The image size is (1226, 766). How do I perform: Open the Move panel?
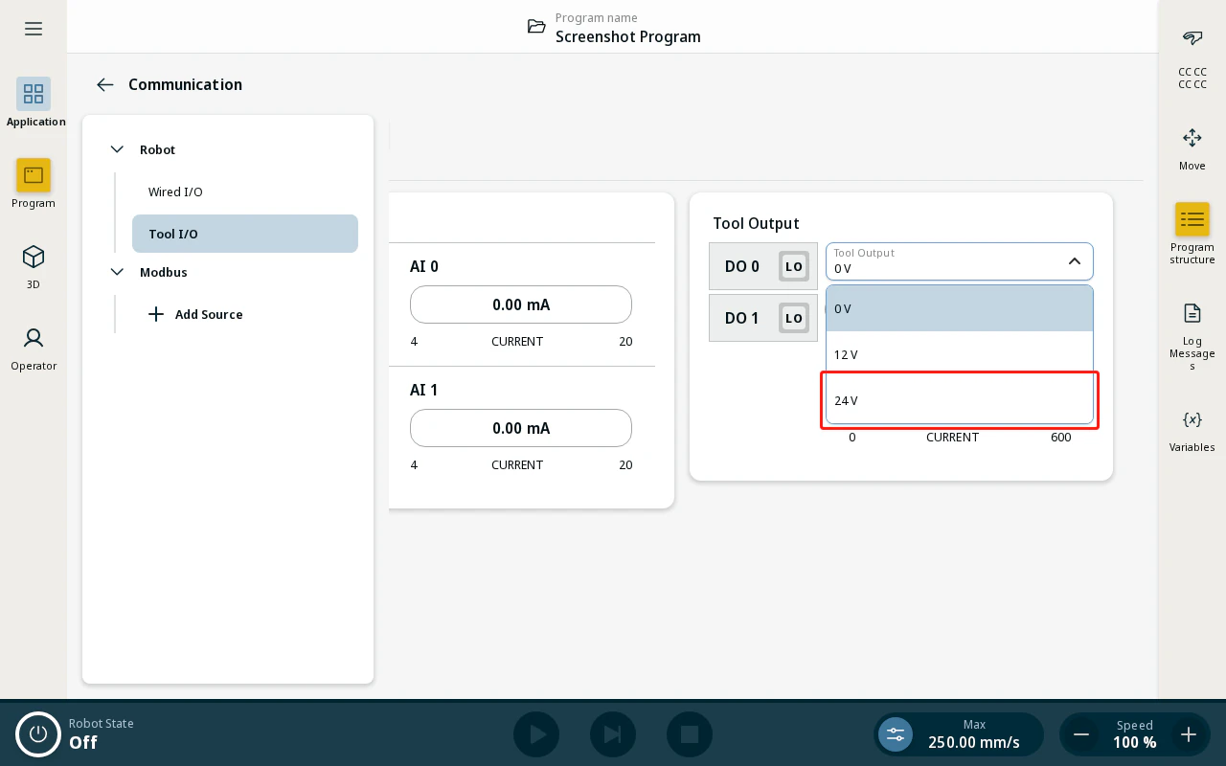click(1192, 149)
